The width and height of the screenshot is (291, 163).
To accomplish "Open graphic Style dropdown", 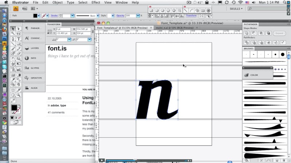I will [x=113, y=16].
